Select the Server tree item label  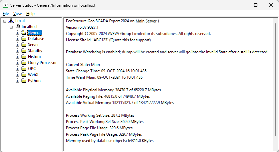pos(33,45)
